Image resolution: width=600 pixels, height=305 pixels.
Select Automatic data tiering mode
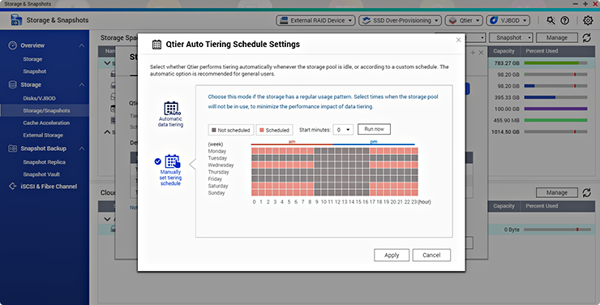[170, 114]
